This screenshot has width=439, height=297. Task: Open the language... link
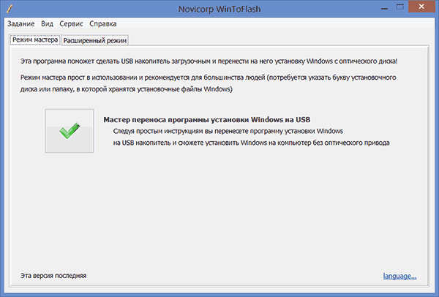pyautogui.click(x=399, y=276)
